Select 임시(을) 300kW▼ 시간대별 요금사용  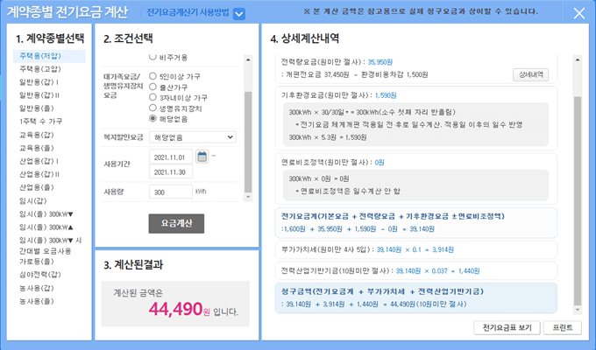point(51,246)
